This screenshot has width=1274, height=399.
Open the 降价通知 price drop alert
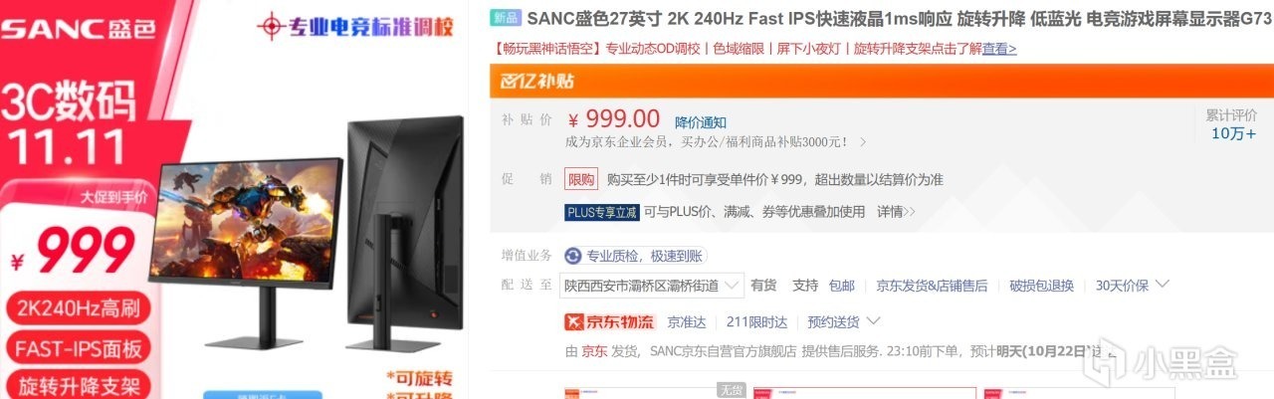pos(701,122)
